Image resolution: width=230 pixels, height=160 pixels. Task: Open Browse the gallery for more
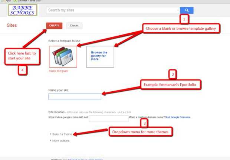point(100,57)
